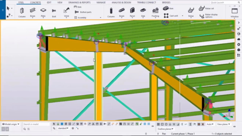This screenshot has width=242, height=136.
Task: Select the Concrete Column tool
Action: 111,12
